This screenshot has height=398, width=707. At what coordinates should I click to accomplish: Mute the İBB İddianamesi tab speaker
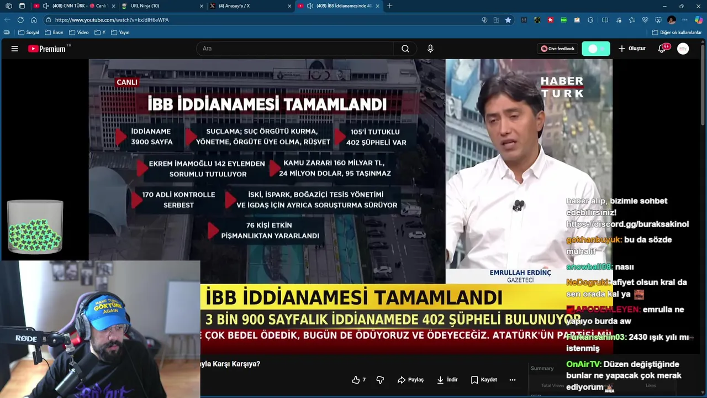pyautogui.click(x=310, y=6)
